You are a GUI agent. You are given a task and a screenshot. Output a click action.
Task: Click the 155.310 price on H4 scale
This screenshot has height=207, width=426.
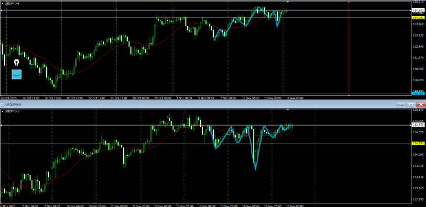[417, 2]
